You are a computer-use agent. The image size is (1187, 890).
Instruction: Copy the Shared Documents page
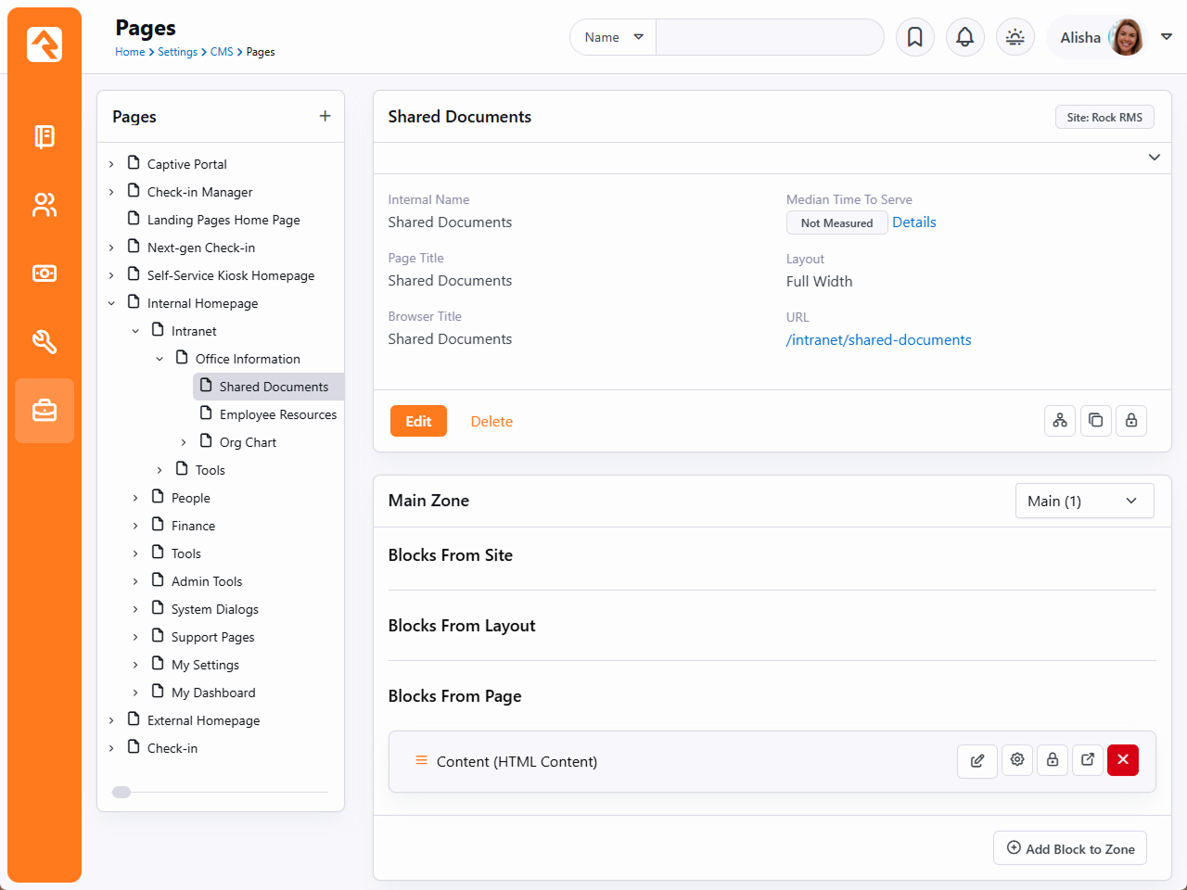pyautogui.click(x=1096, y=421)
